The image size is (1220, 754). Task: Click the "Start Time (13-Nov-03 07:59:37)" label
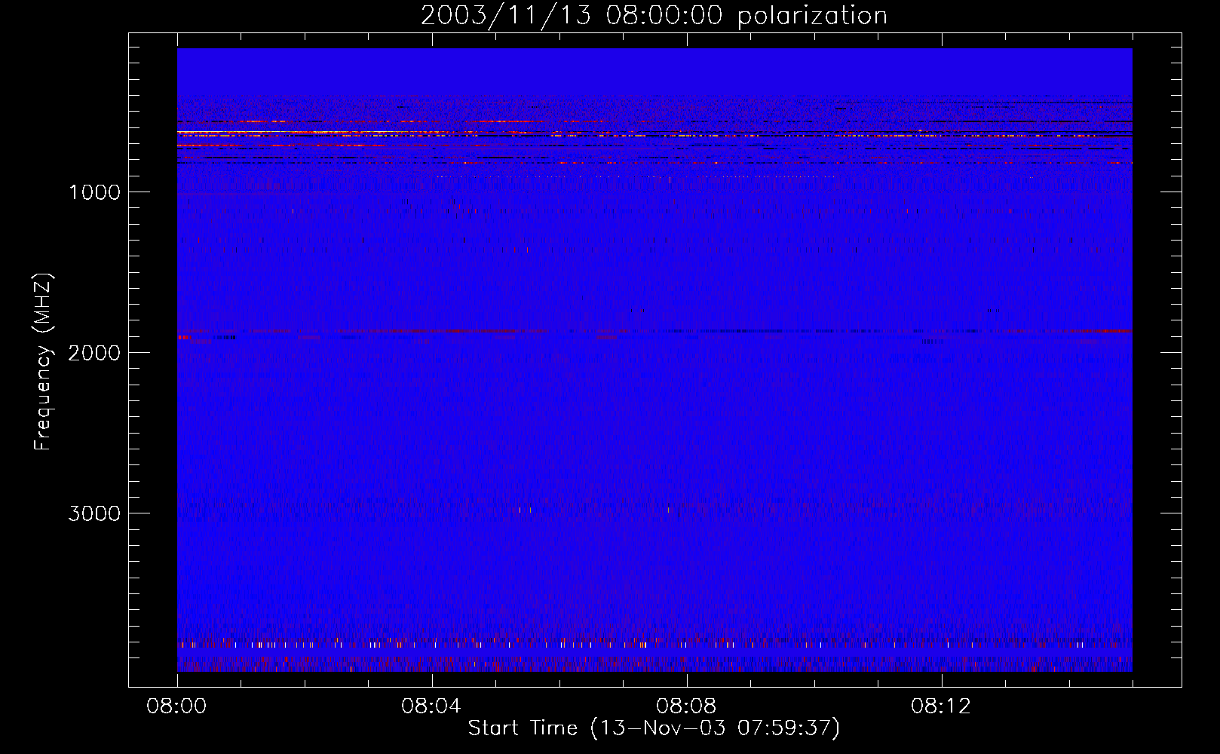(x=654, y=728)
